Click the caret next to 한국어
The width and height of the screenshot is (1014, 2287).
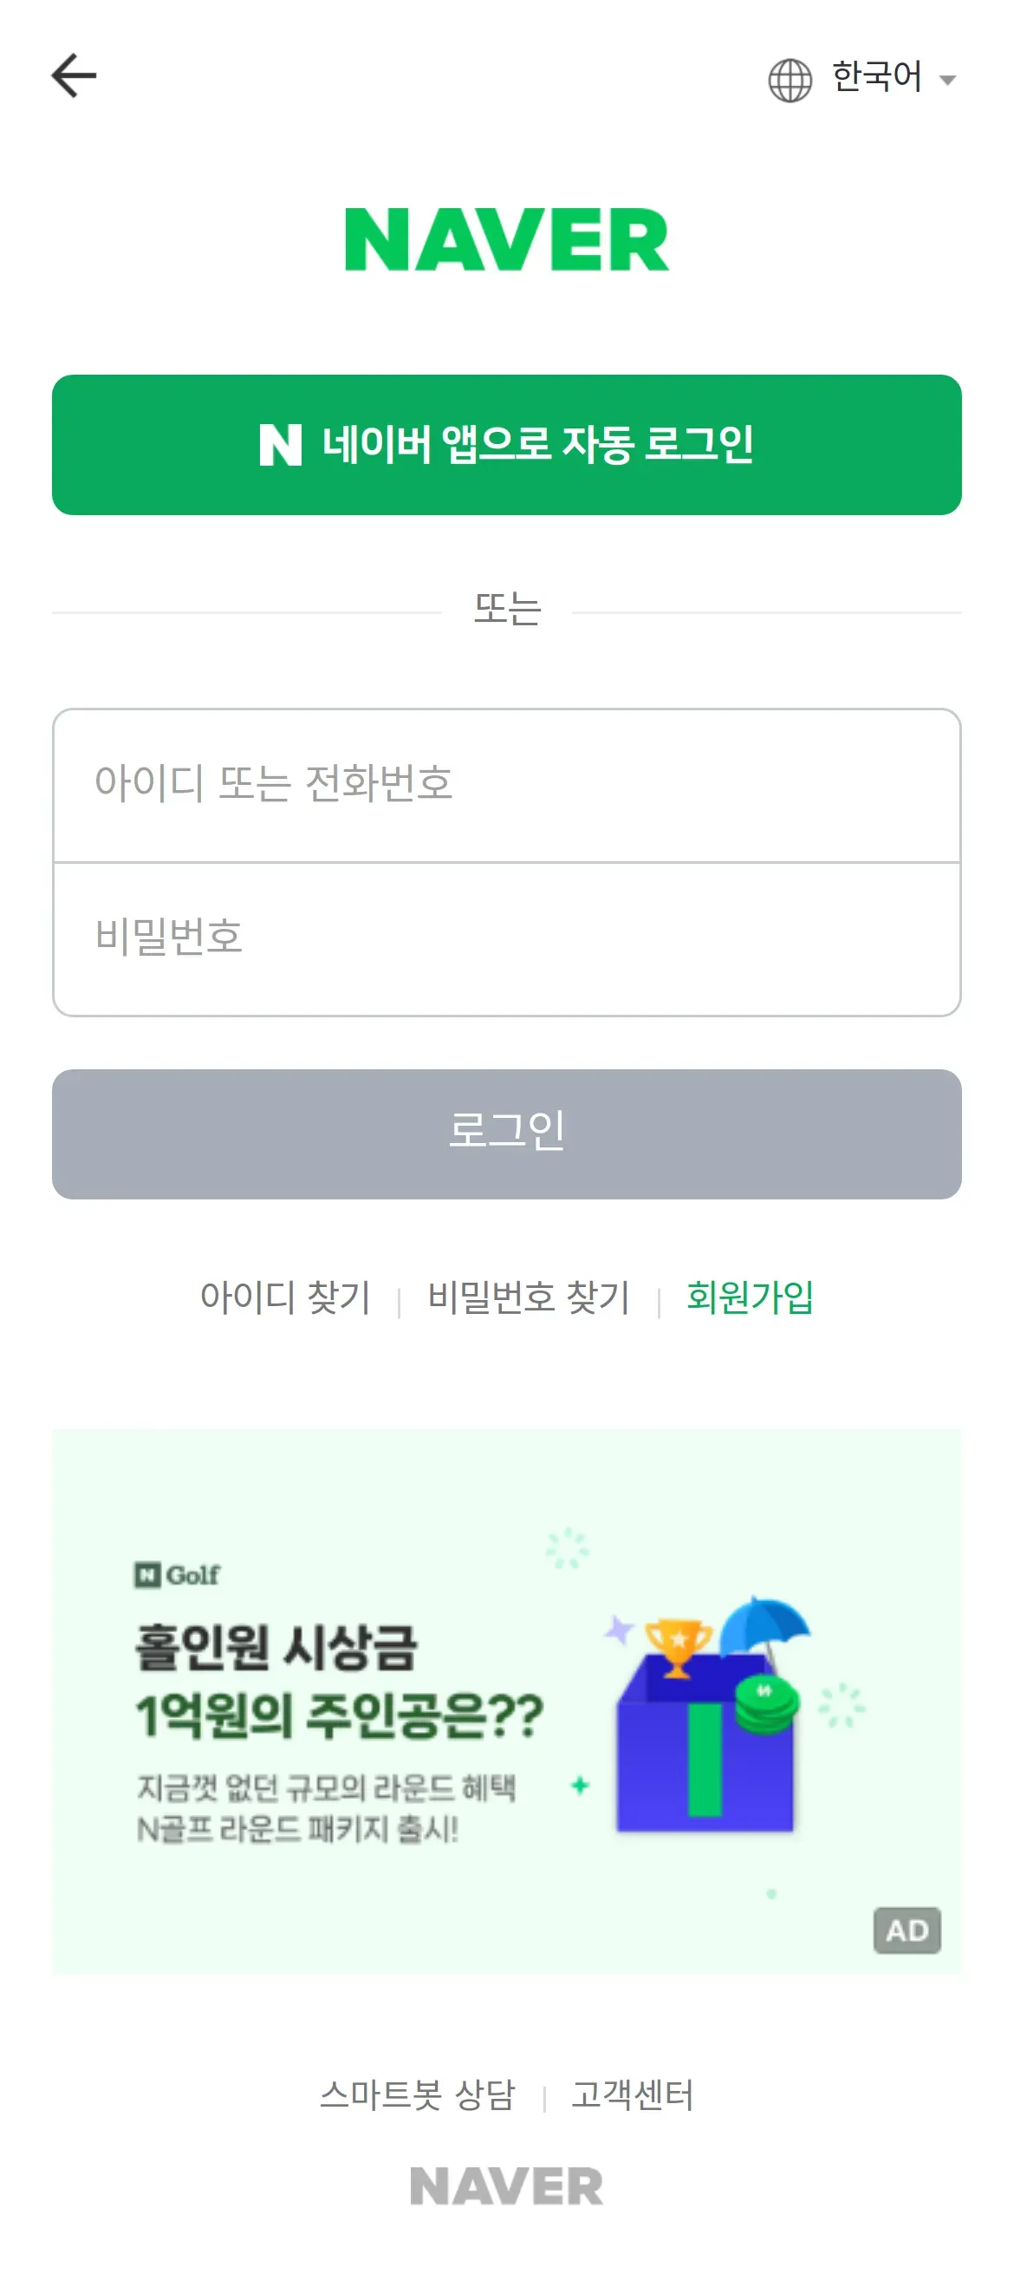coord(947,81)
